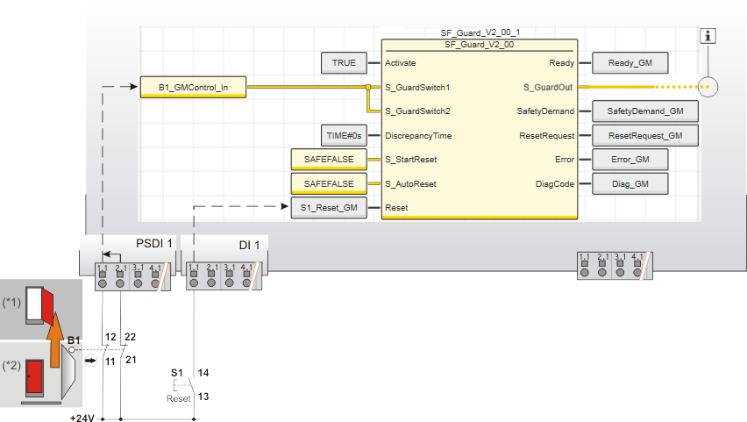Select the SafetyDemand_GM output variable
This screenshot has height=422, width=747.
tap(645, 111)
